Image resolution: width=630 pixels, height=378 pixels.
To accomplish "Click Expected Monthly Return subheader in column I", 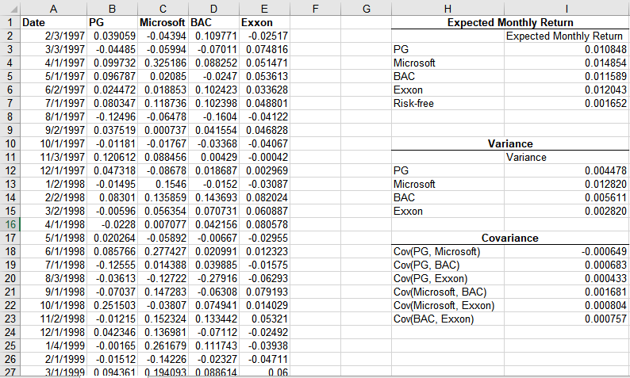I will (567, 36).
